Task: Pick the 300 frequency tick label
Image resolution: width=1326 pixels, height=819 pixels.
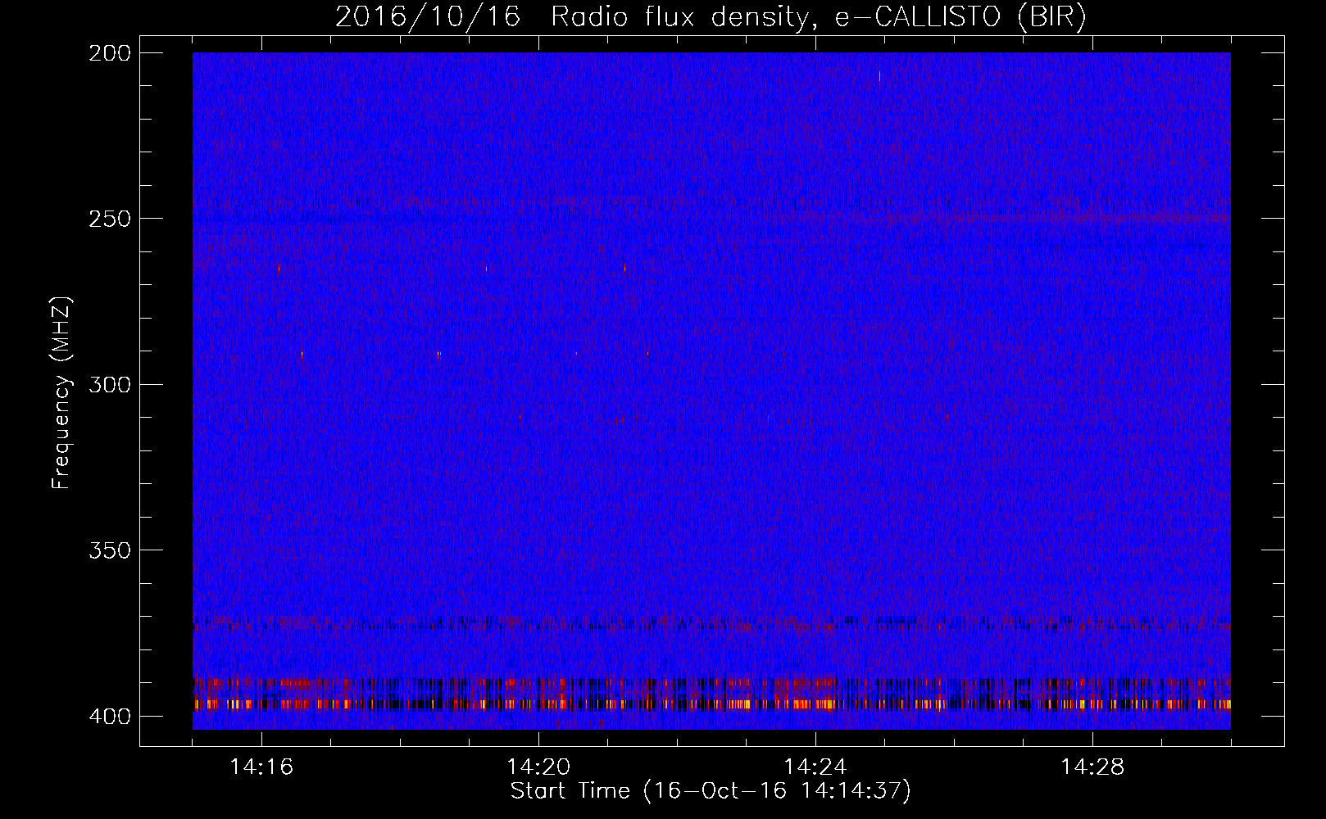Action: pyautogui.click(x=110, y=384)
